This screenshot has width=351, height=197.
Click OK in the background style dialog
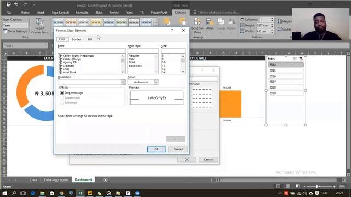[186, 159]
